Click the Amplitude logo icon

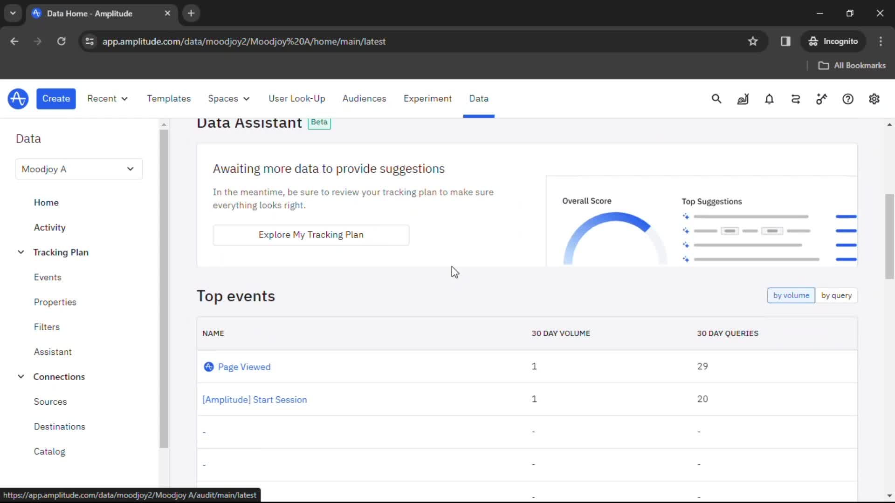click(x=18, y=99)
